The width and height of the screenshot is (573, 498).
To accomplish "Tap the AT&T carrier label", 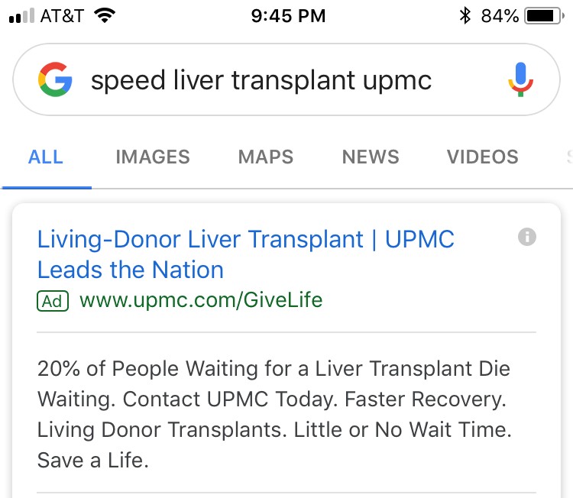I will click(x=62, y=16).
